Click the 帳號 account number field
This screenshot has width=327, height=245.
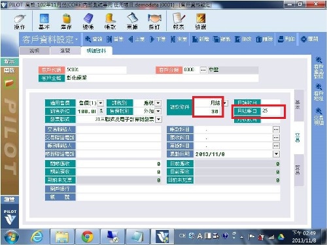(178, 197)
